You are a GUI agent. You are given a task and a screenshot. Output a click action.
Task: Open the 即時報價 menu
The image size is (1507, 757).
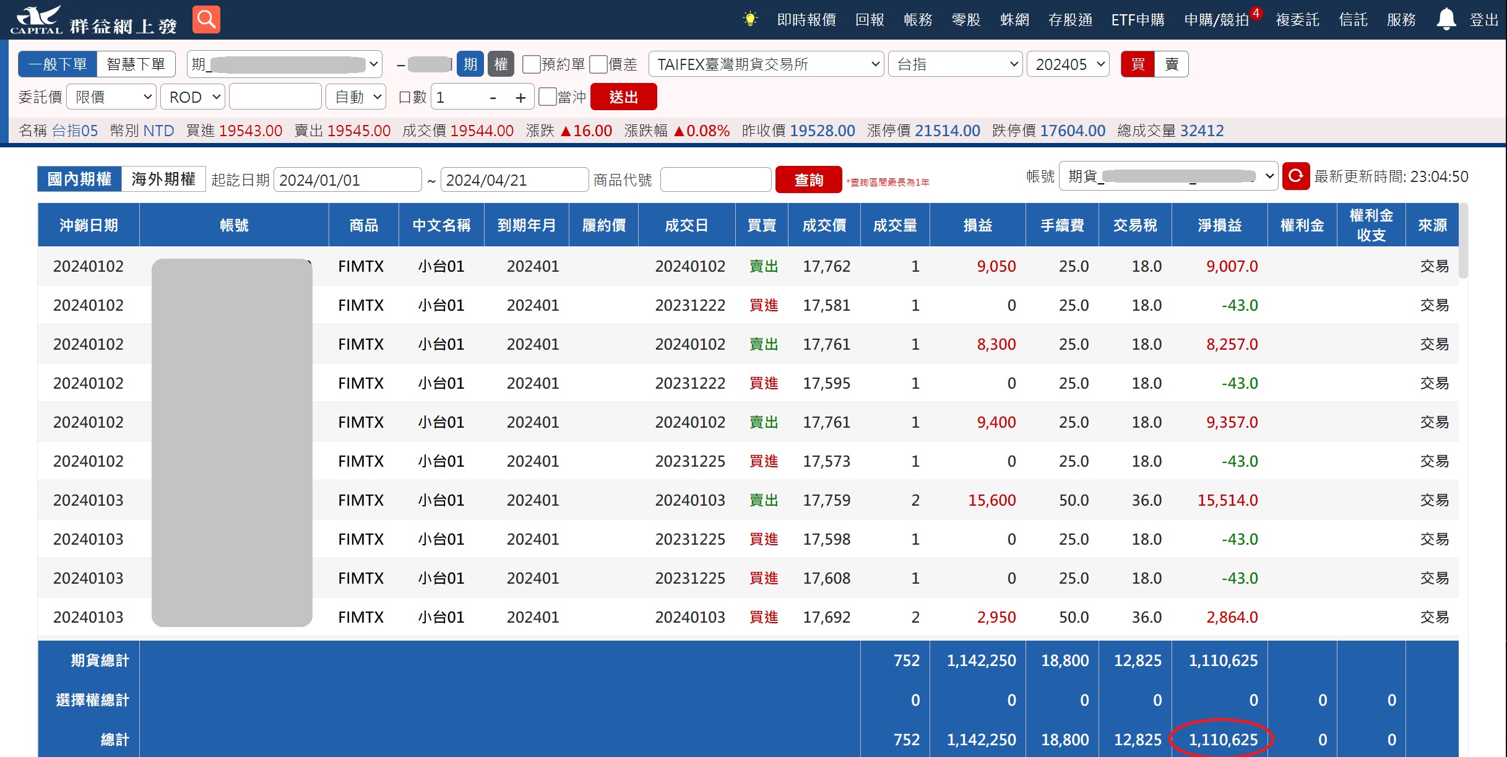click(x=806, y=20)
